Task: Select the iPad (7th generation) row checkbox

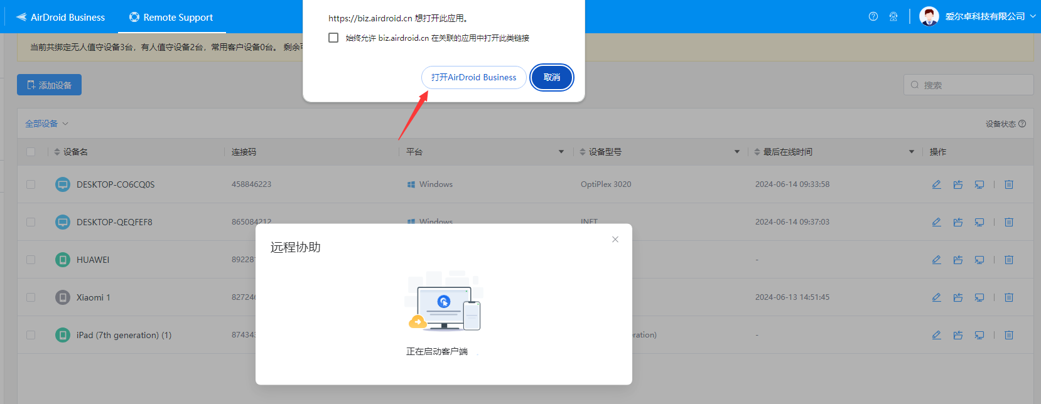Action: (31, 335)
